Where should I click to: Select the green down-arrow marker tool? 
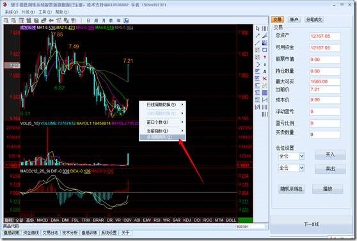pyautogui.click(x=265, y=64)
